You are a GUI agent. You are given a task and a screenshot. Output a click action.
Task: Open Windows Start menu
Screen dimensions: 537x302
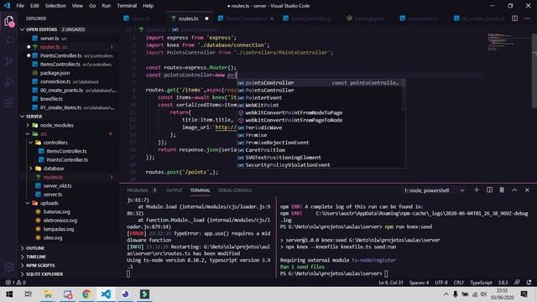(9, 294)
